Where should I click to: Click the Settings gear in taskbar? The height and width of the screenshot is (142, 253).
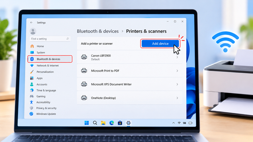[x=128, y=123]
